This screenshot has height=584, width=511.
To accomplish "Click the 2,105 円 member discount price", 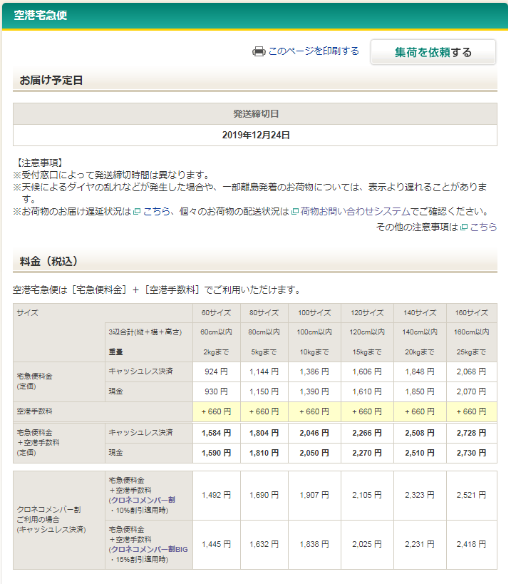I will 367,495.
